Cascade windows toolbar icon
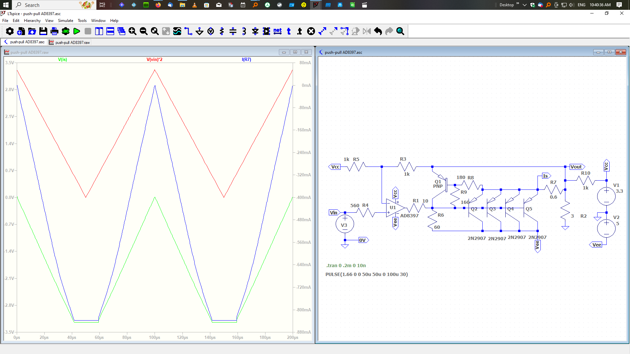The height and width of the screenshot is (354, 630). pyautogui.click(x=121, y=31)
